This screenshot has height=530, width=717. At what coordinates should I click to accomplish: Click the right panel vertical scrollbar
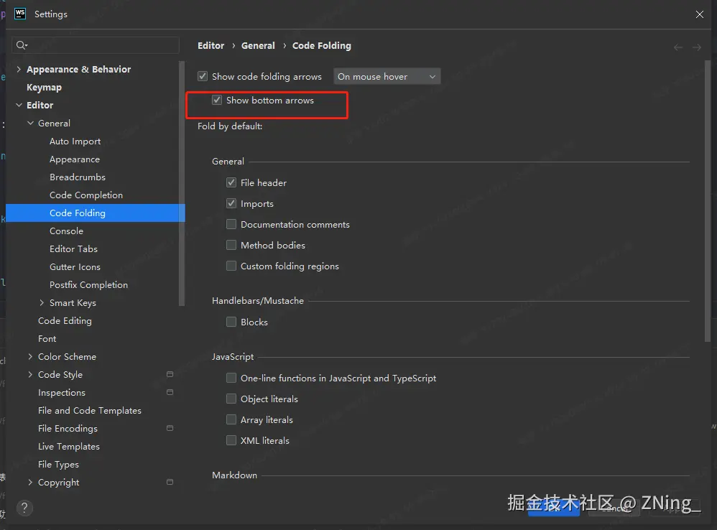point(708,201)
